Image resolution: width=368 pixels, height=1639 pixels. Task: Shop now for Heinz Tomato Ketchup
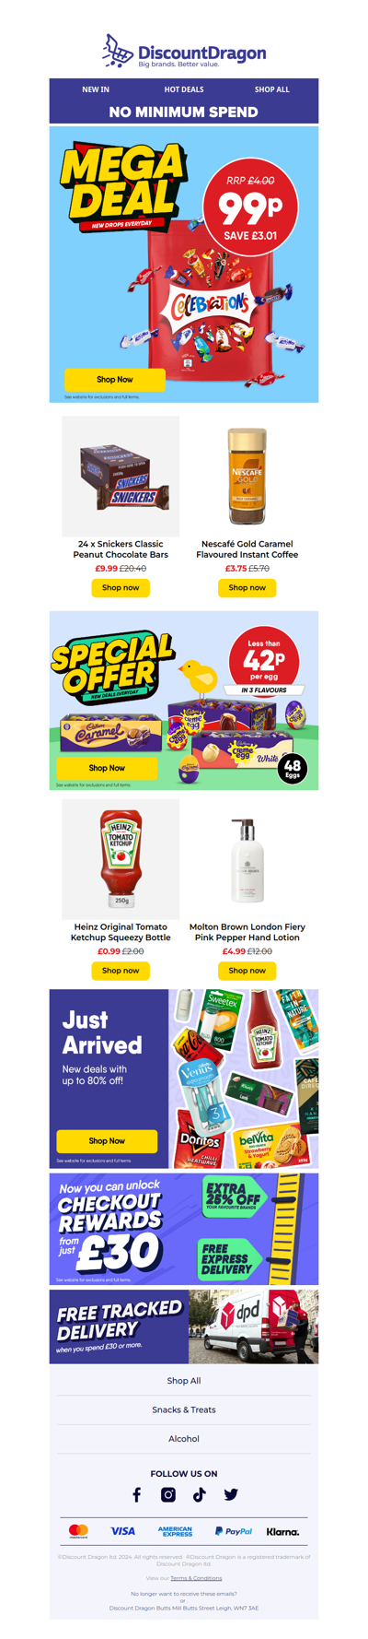(121, 971)
